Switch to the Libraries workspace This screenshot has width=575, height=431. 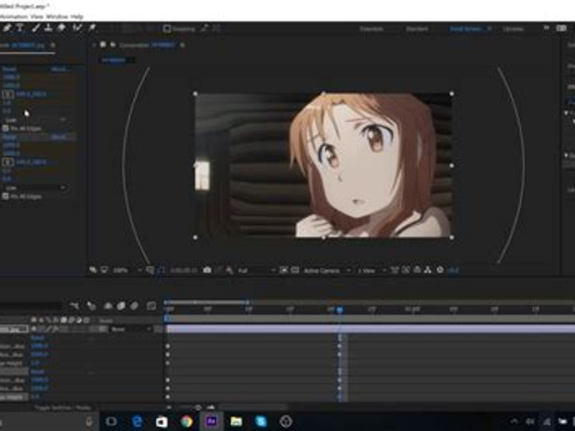(x=513, y=28)
